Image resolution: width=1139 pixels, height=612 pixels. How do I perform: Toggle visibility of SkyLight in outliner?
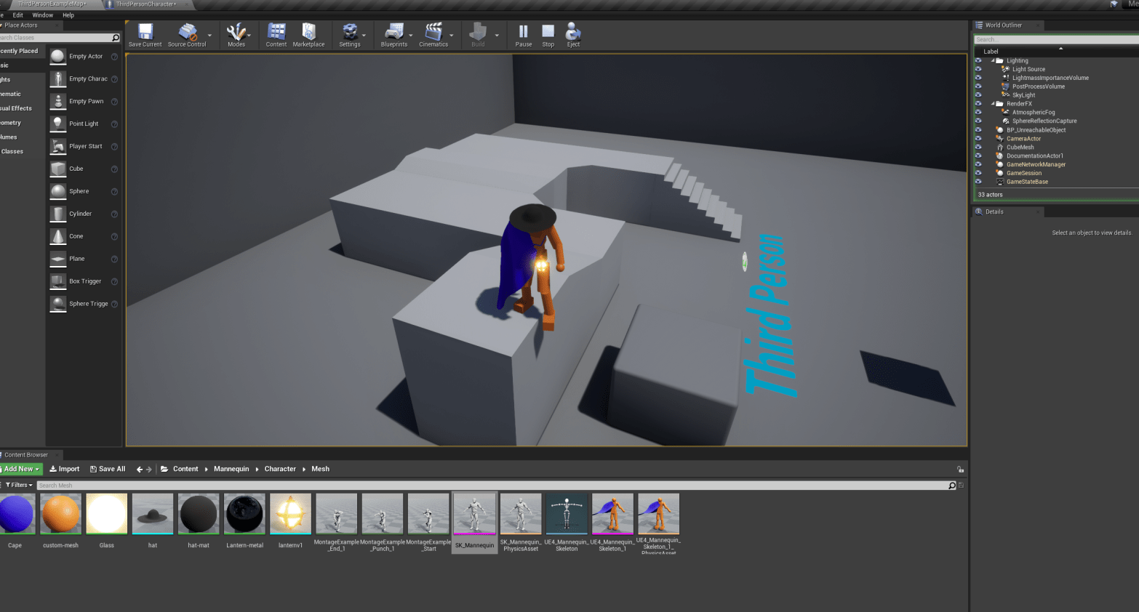click(x=978, y=95)
